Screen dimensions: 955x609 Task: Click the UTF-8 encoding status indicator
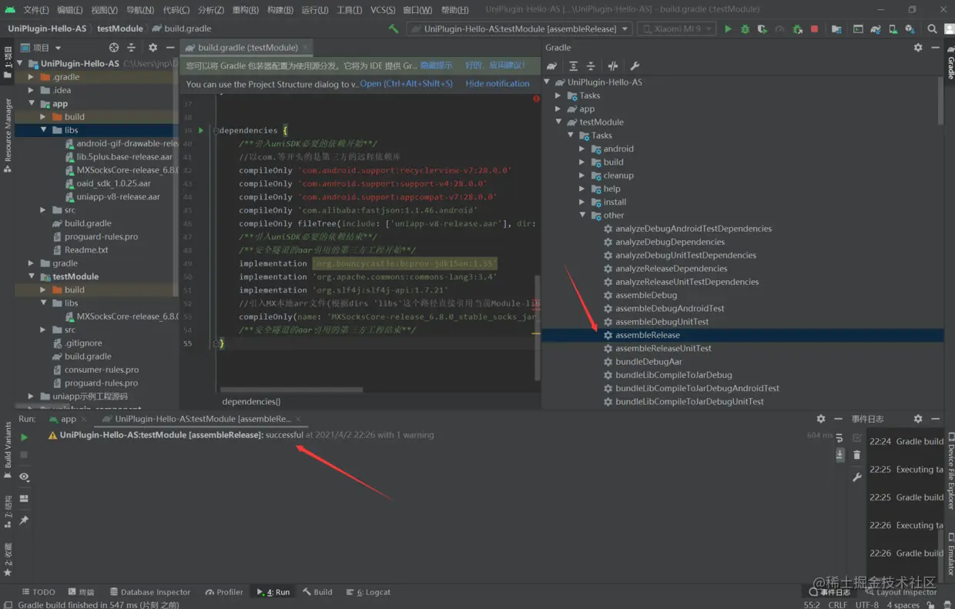click(866, 604)
